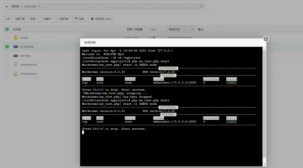Click the last 'Press Ctrl+C to stop' line
The height and width of the screenshot is (168, 303).
click(x=114, y=129)
